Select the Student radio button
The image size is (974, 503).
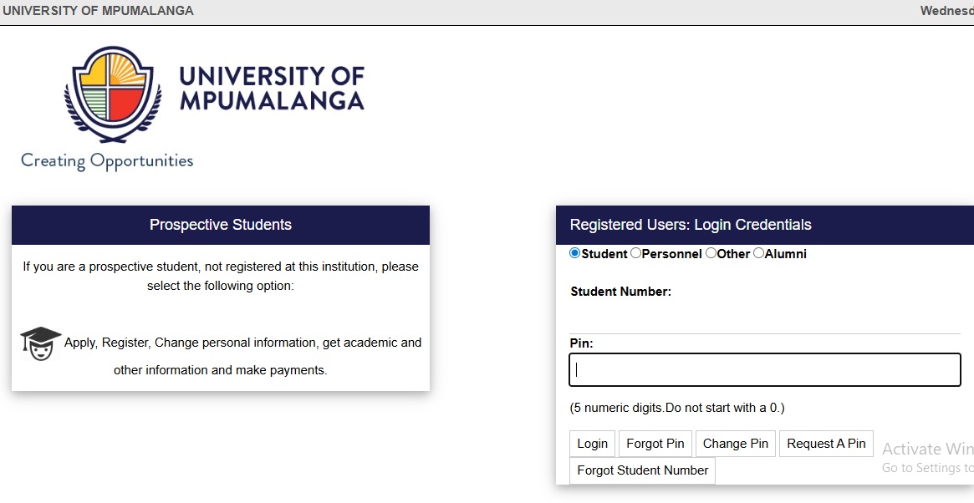[x=575, y=253]
